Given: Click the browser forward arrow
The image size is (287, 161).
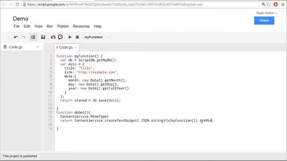Looking at the screenshot, I should (11, 4).
